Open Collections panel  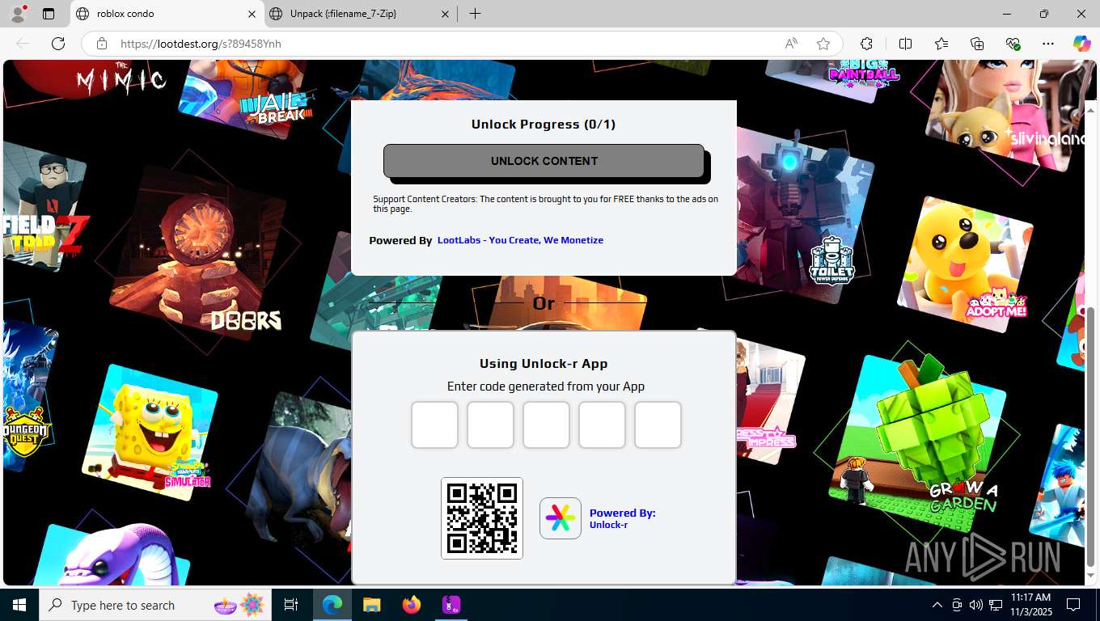[x=977, y=44]
